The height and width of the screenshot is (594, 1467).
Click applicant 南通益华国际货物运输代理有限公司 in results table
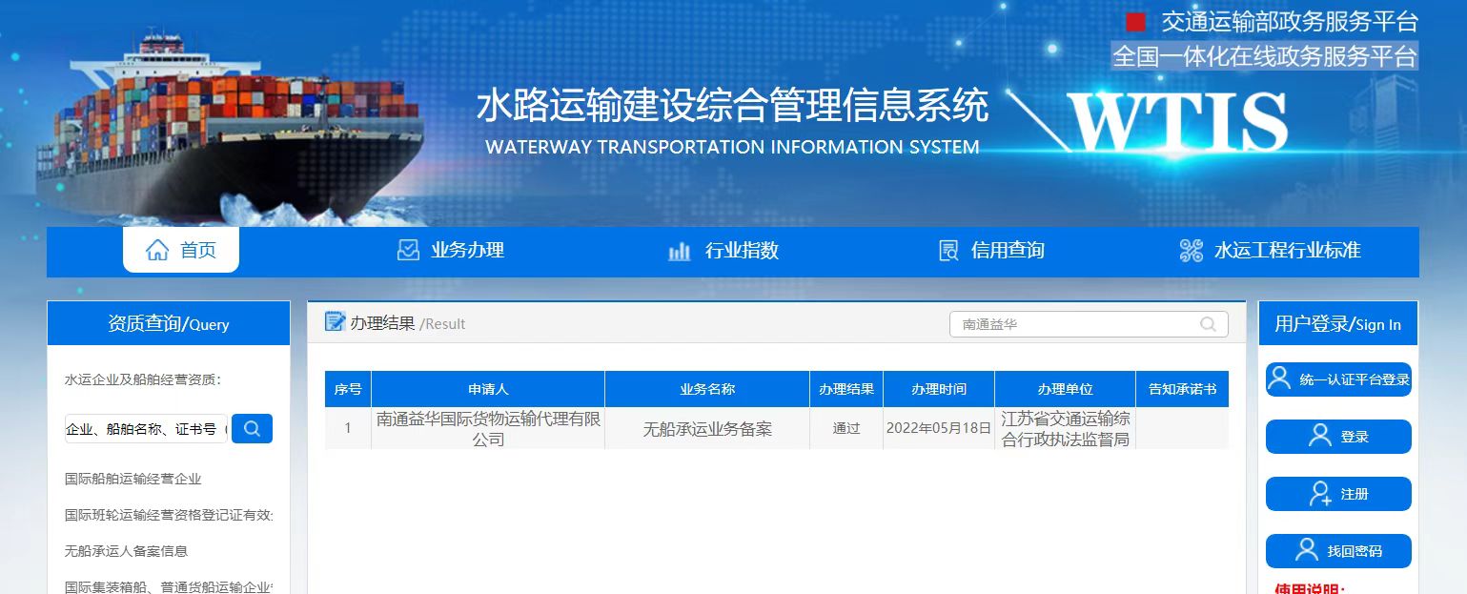490,428
